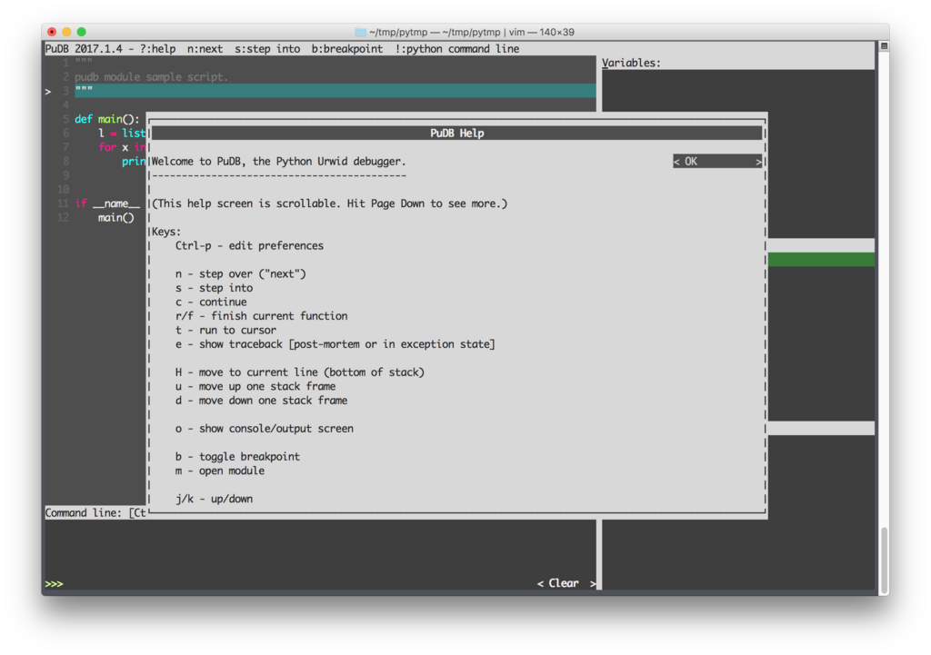The width and height of the screenshot is (931, 655).
Task: Click the 'Keys:' section label
Action: pos(166,232)
